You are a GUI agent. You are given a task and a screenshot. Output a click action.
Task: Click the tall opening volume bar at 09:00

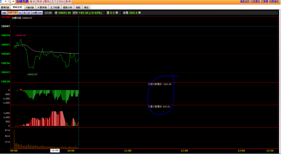[14, 140]
